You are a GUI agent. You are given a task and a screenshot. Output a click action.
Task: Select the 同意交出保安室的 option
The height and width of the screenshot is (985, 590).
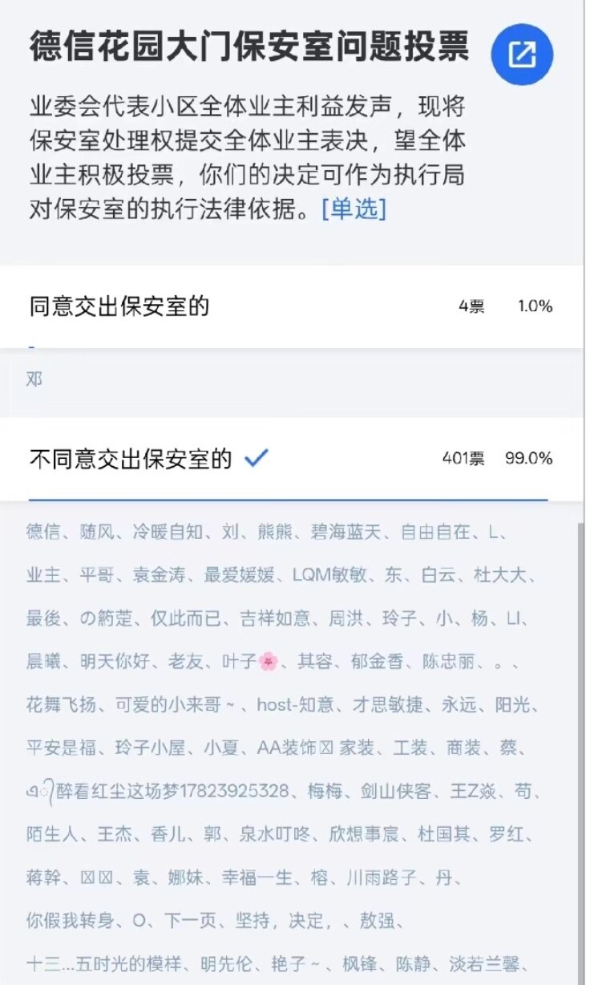(x=119, y=306)
